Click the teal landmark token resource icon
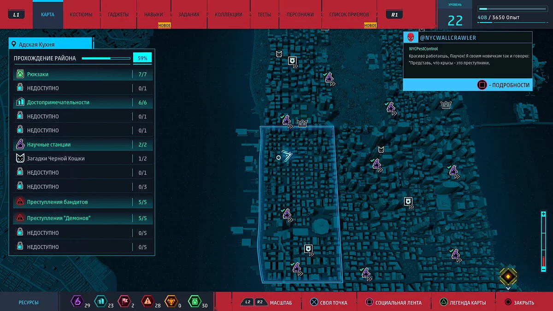The width and height of the screenshot is (553, 311). click(x=100, y=301)
